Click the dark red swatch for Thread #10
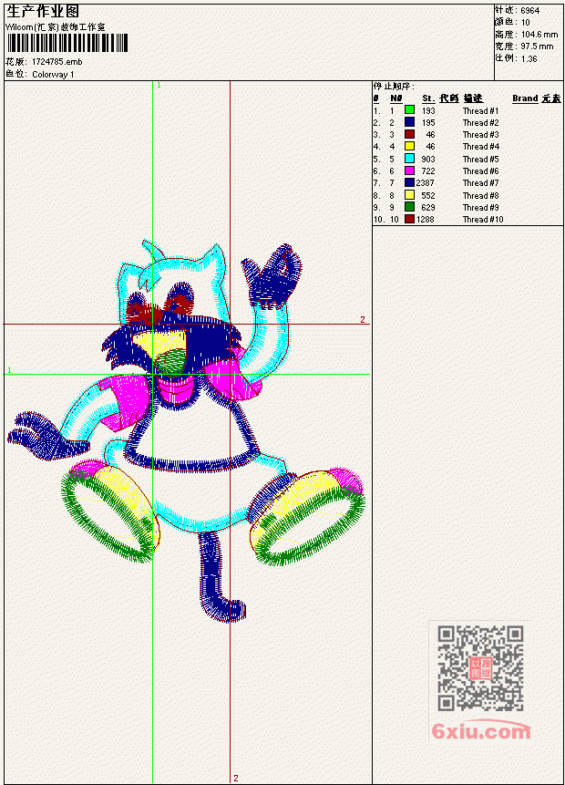 (x=409, y=220)
